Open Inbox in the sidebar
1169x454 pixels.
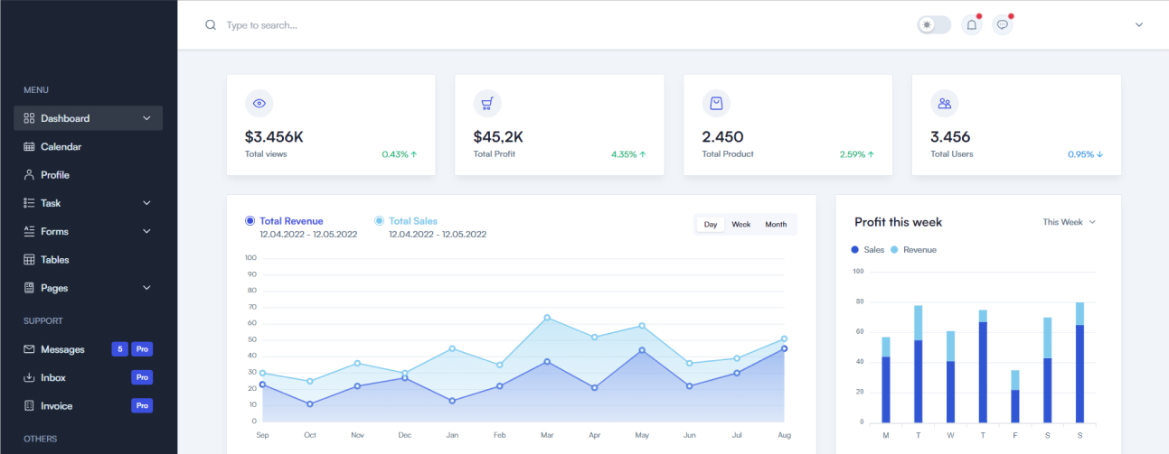(x=52, y=378)
